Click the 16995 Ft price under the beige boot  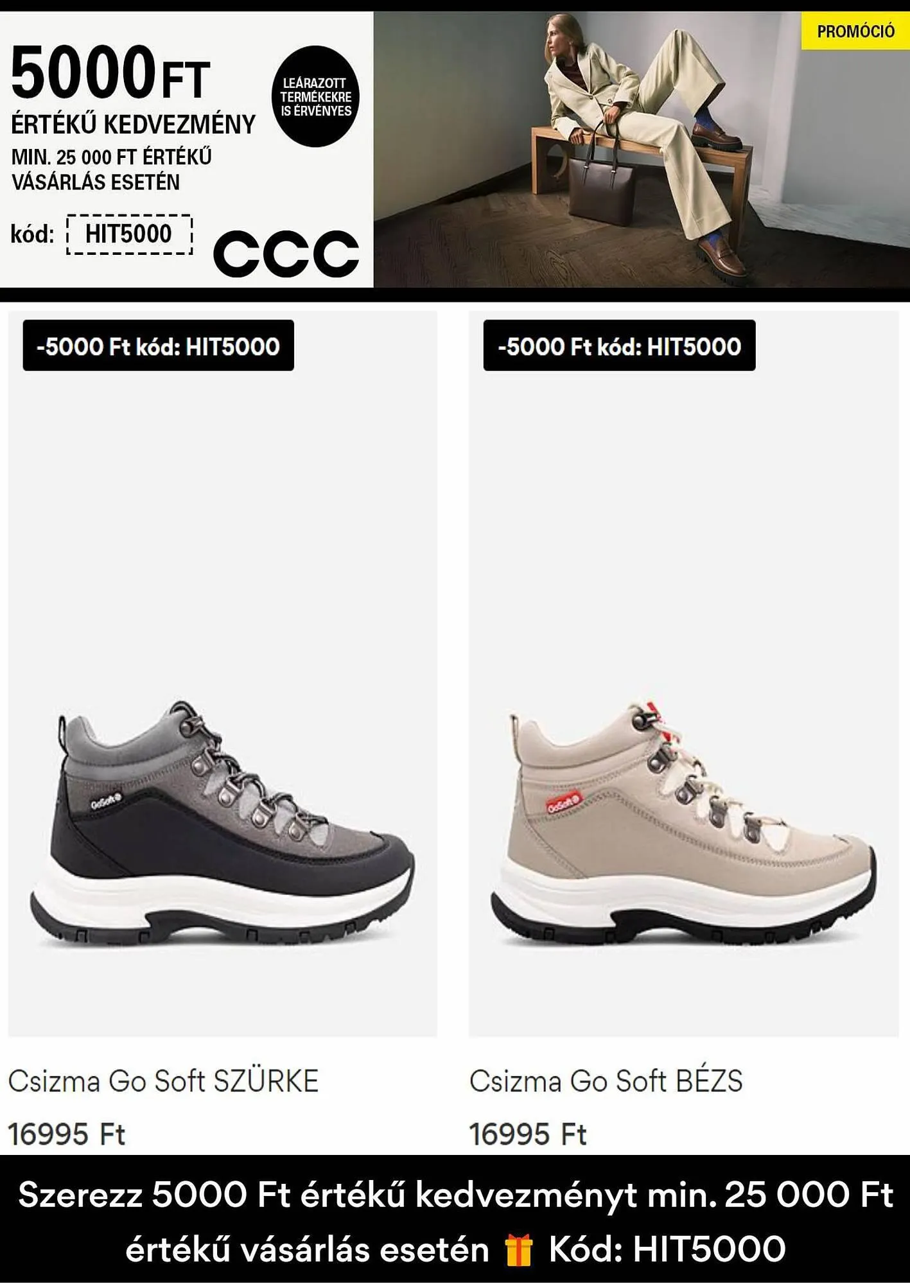coord(528,1134)
